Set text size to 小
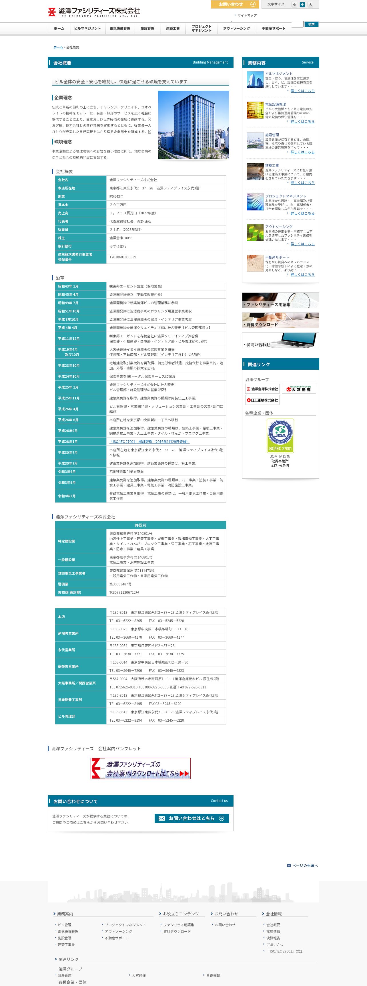367x986 pixels. (294, 5)
